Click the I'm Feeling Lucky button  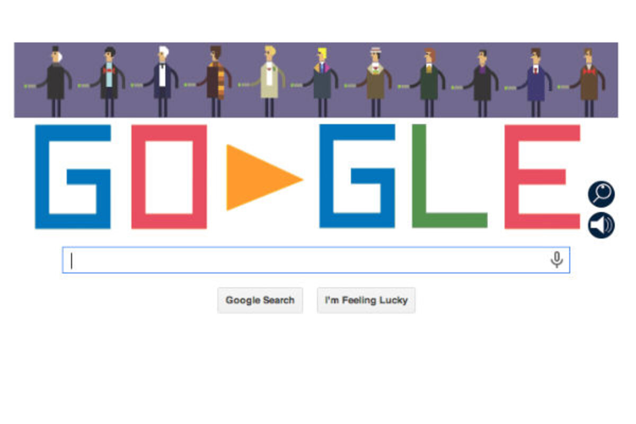coord(366,300)
